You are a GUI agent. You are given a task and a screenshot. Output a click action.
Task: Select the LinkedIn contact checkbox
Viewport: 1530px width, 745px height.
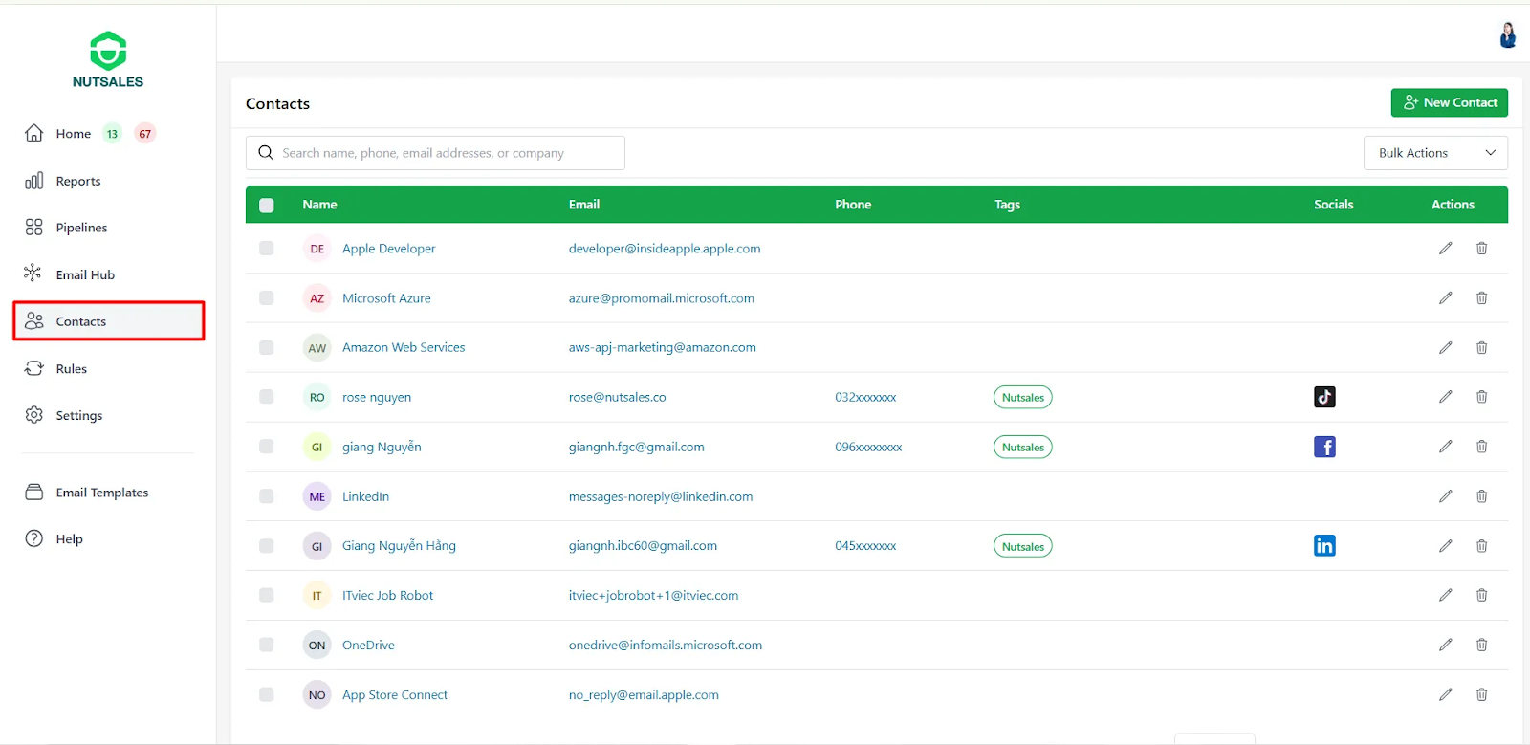pos(267,496)
